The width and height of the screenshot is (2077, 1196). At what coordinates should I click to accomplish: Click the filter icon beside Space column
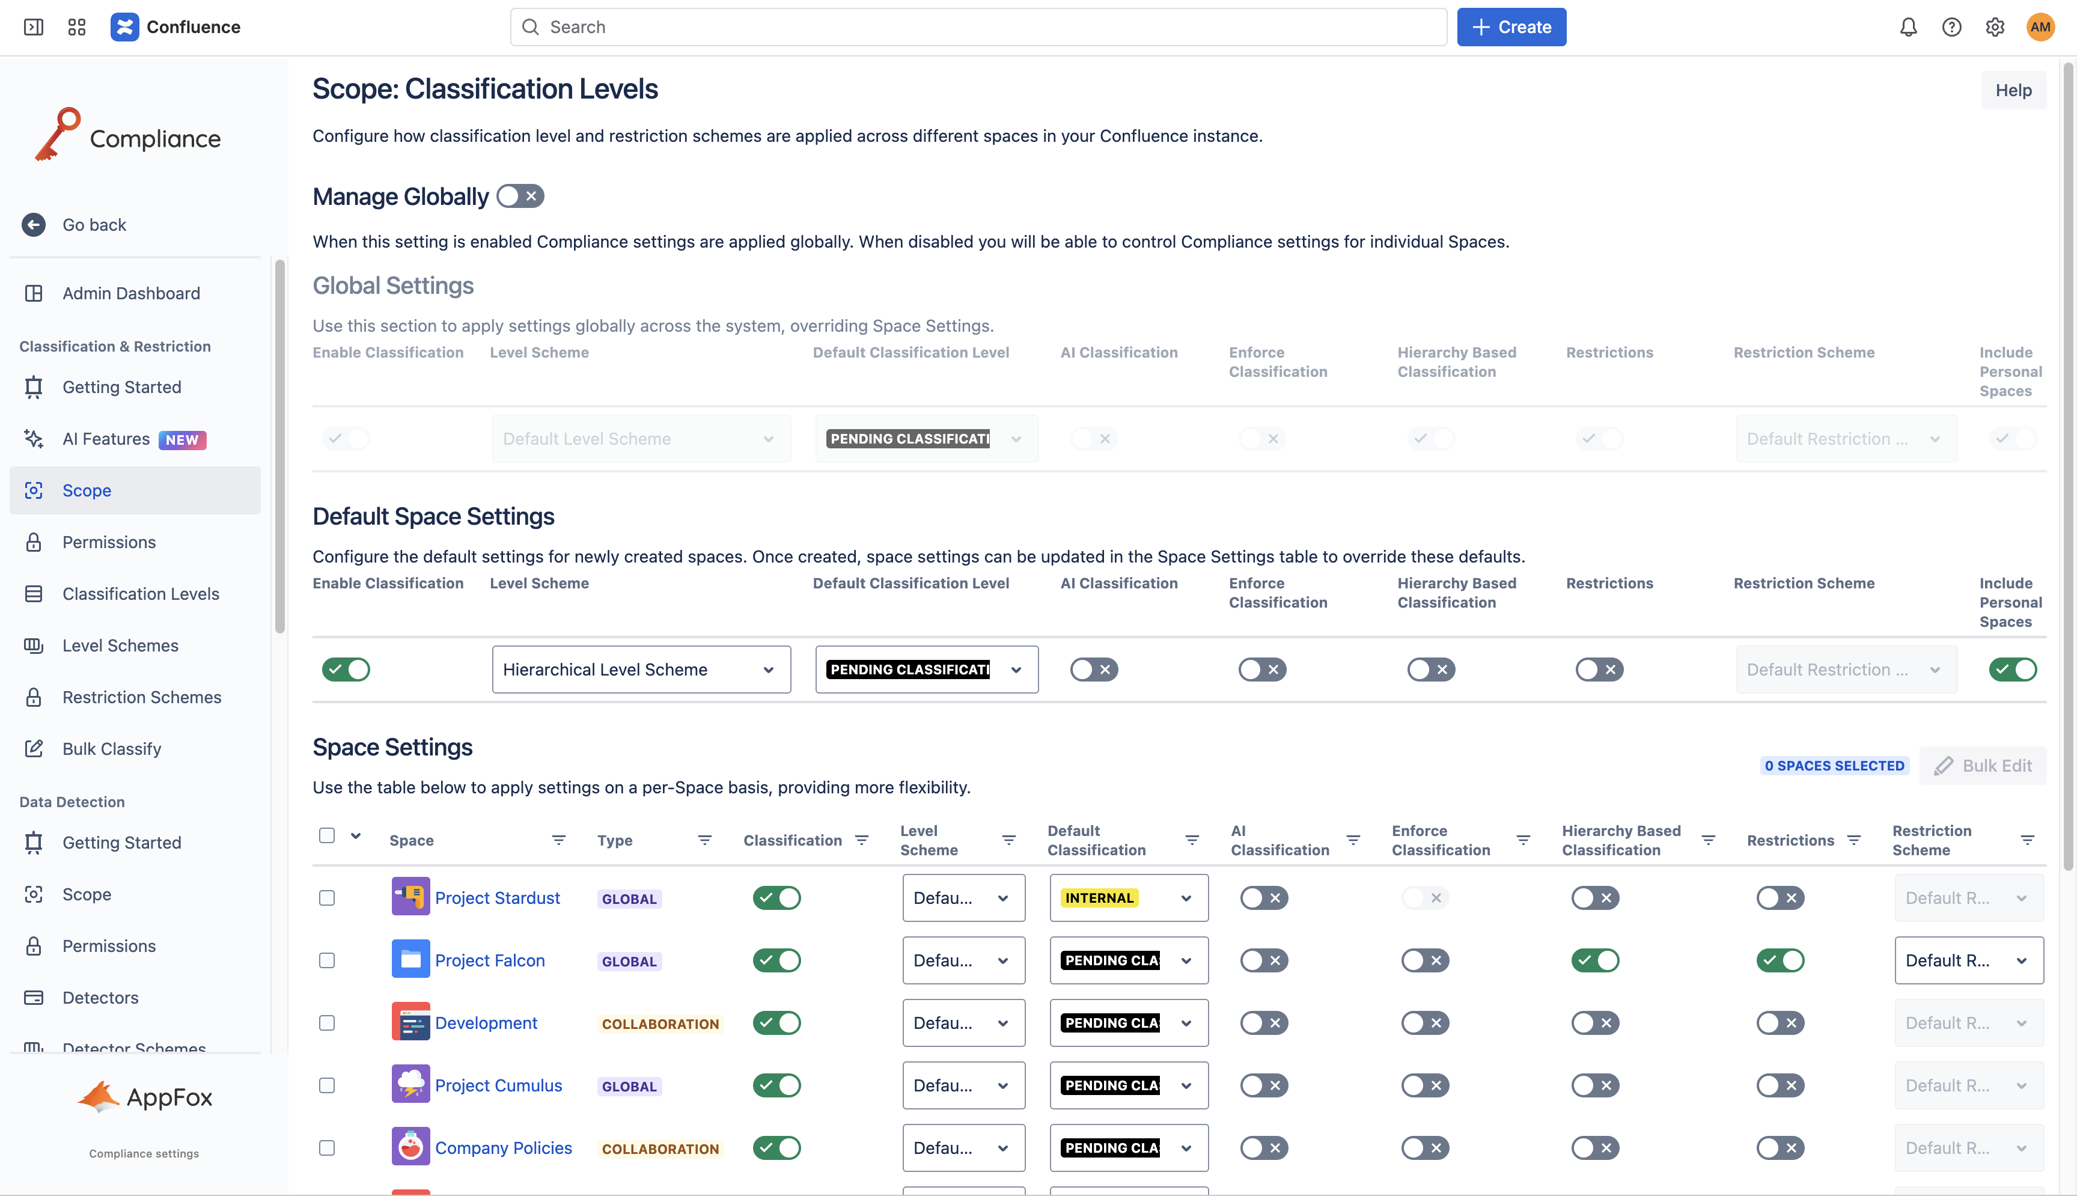(558, 840)
